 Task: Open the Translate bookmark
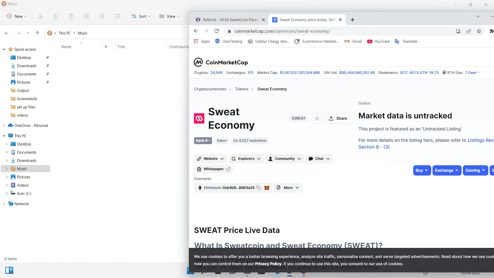[x=406, y=41]
